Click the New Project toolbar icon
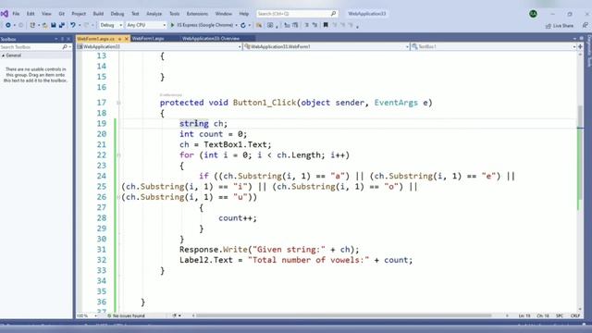This screenshot has height=333, width=592. (32, 25)
